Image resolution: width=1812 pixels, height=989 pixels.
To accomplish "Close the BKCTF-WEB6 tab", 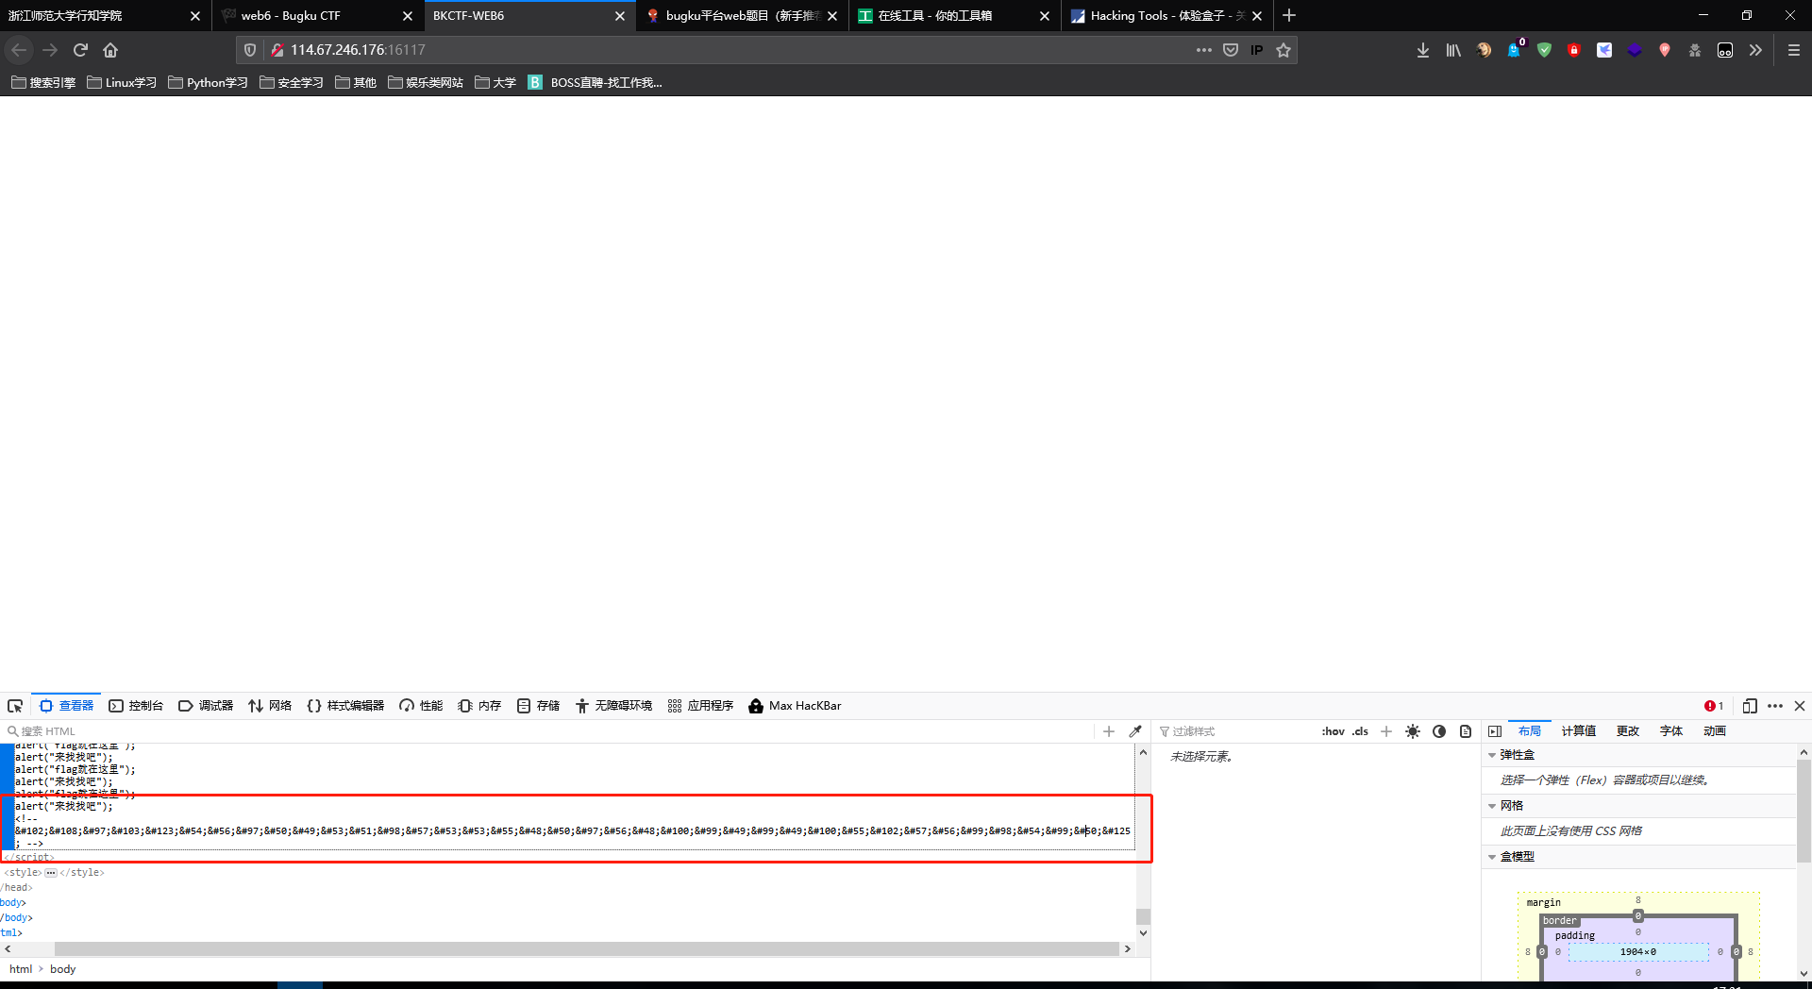I will [620, 16].
